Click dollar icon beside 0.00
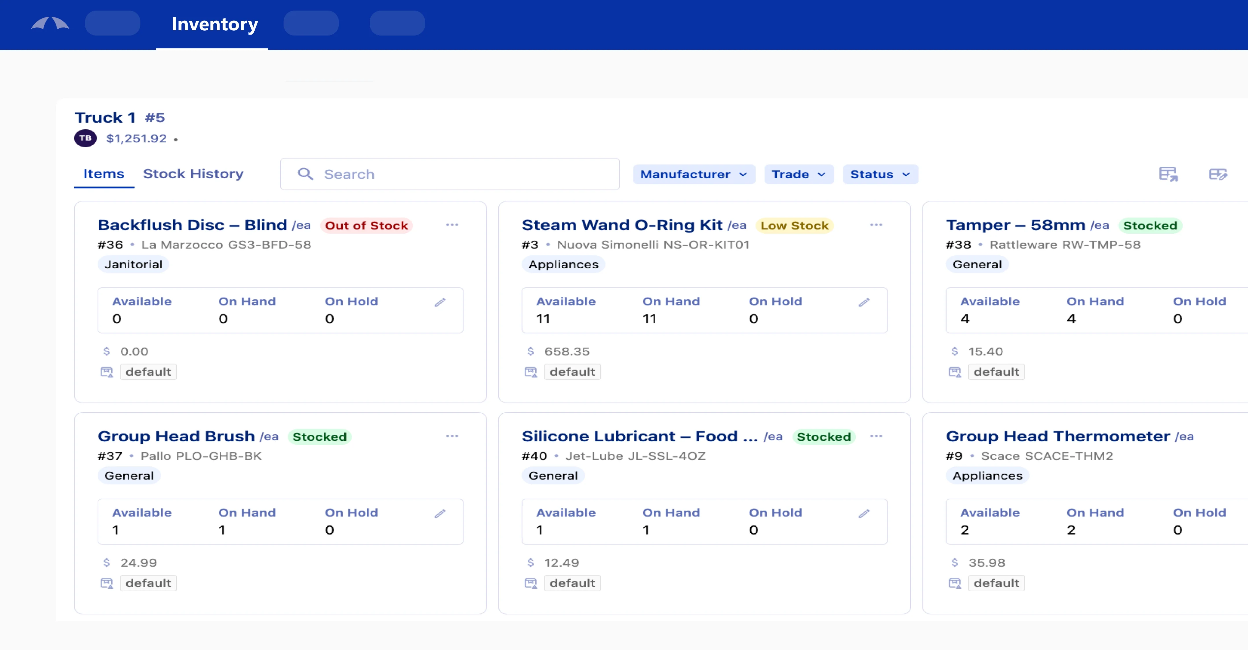Screen dimensions: 1248x650 (107, 351)
